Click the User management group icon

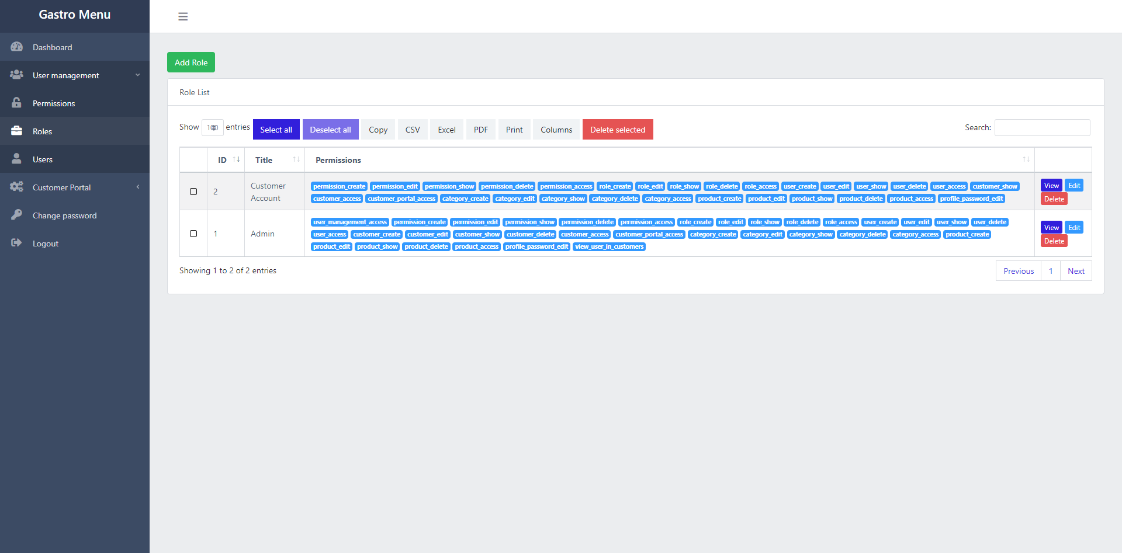(x=17, y=75)
